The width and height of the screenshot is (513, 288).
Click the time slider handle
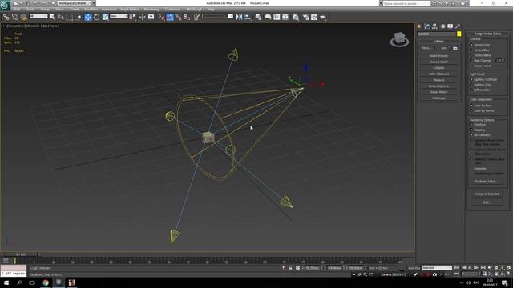tap(21, 254)
